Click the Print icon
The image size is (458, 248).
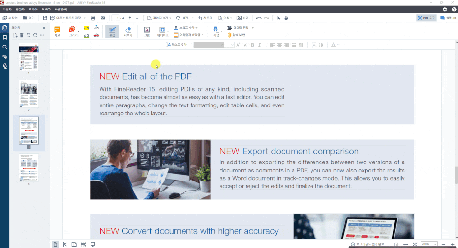(93, 18)
